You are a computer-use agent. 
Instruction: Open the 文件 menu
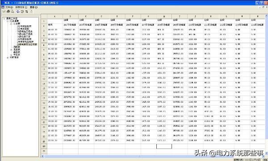pyautogui.click(x=9, y=7)
